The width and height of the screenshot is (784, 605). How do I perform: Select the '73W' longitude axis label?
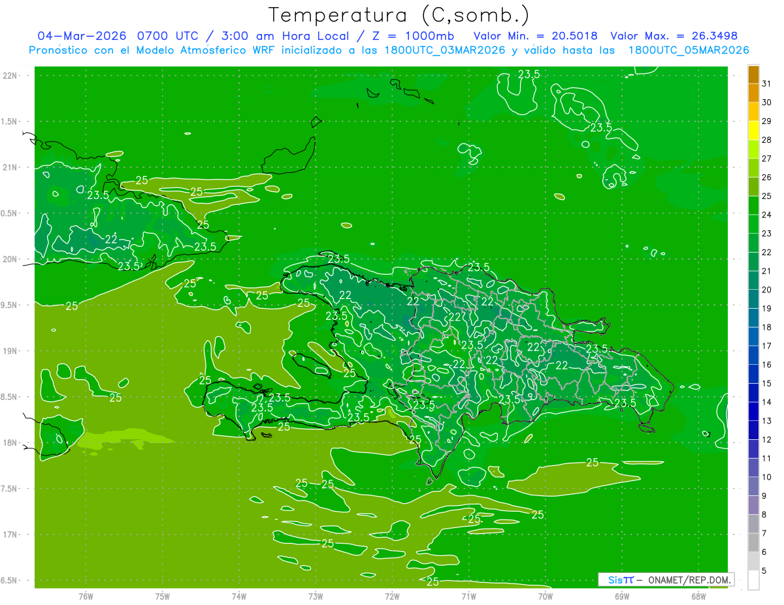pos(316,595)
